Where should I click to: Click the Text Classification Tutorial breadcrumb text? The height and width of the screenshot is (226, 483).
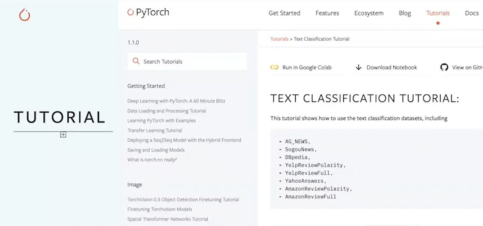(x=322, y=39)
